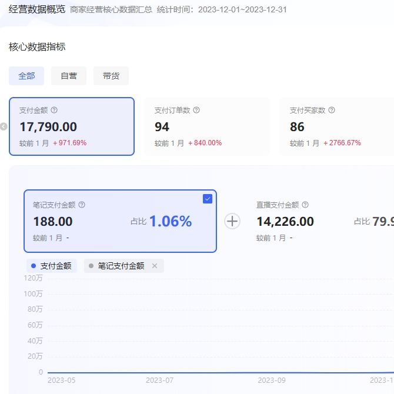Select the 支付订单数 metric card
The width and height of the screenshot is (394, 394).
pyautogui.click(x=207, y=126)
